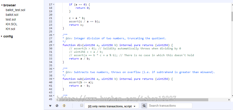This screenshot has width=233, height=110.
Task: Fold the sub function at line 39
Action: [x=54, y=79]
